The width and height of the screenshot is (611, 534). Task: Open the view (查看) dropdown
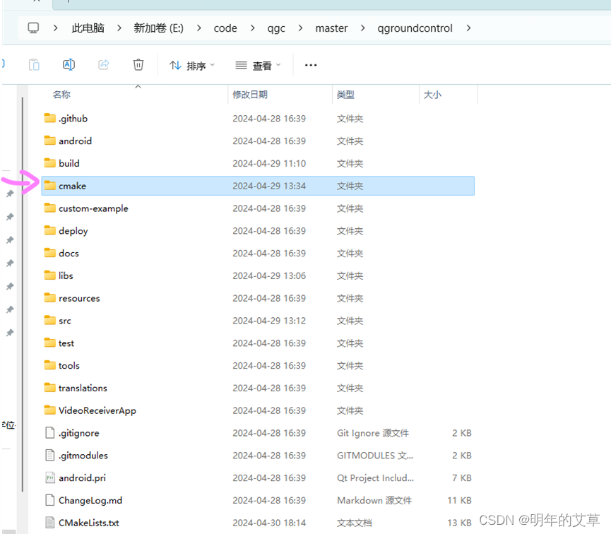258,66
